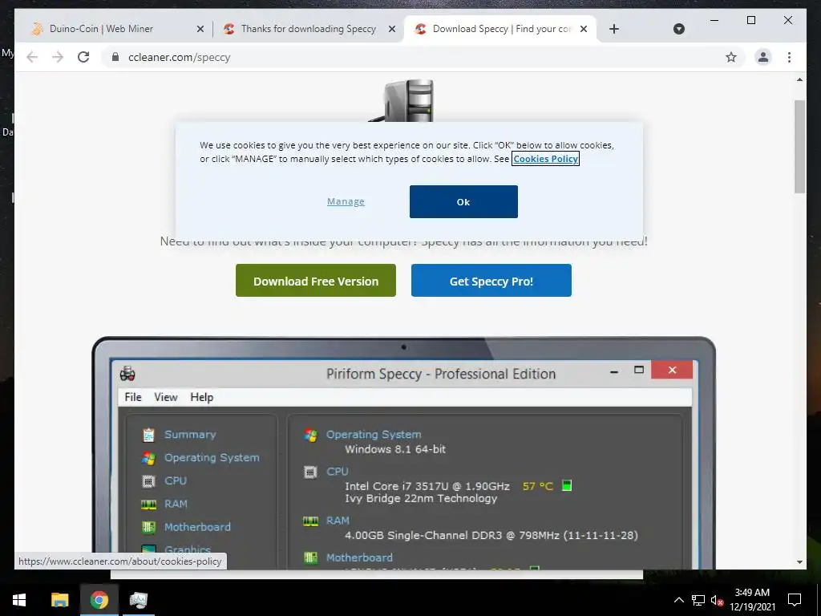Click Get Speccy Pro! button
This screenshot has height=616, width=821.
(491, 280)
